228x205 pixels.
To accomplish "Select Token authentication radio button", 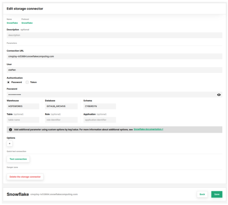I will tap(27, 82).
